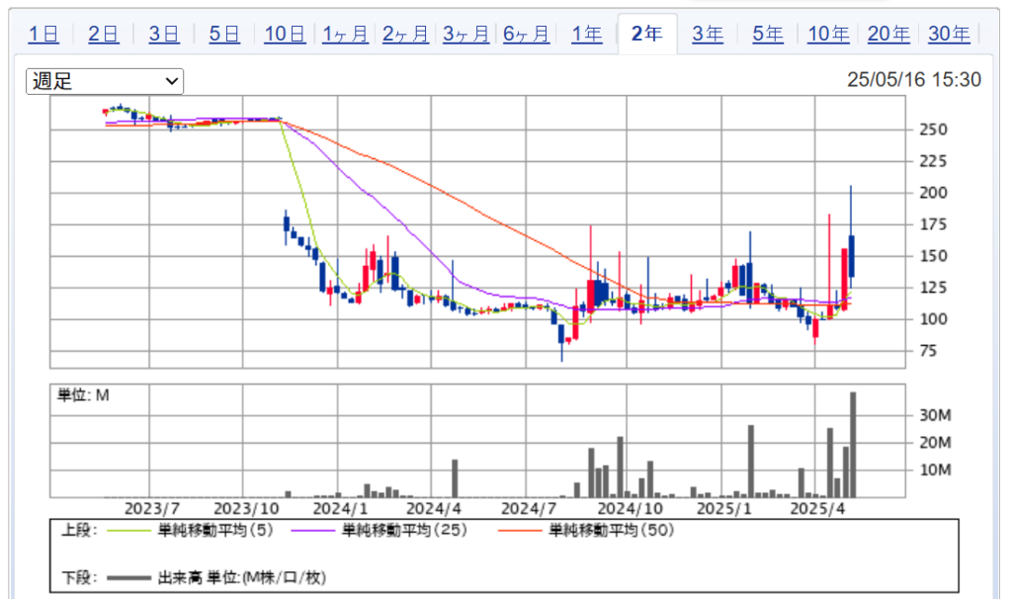Screen dimensions: 1012x599
Task: Open the 1年 chart range
Action: click(587, 34)
